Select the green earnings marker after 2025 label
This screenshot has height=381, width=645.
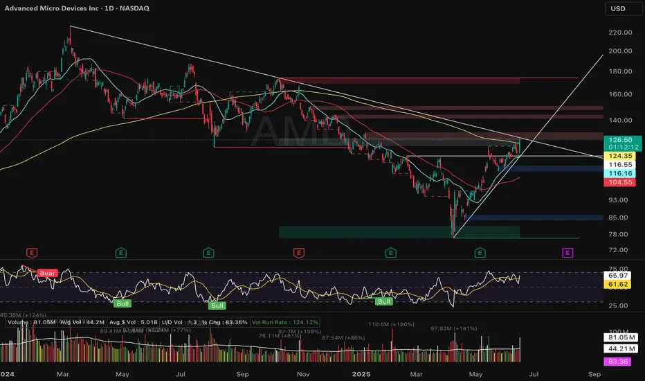[391, 252]
